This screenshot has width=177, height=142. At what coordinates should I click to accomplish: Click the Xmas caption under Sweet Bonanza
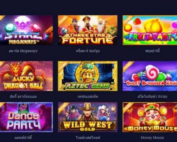pyautogui.click(x=153, y=97)
